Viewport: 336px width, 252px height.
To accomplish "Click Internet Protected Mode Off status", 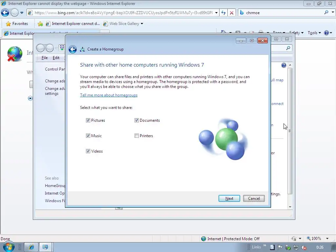I will click(x=230, y=239).
